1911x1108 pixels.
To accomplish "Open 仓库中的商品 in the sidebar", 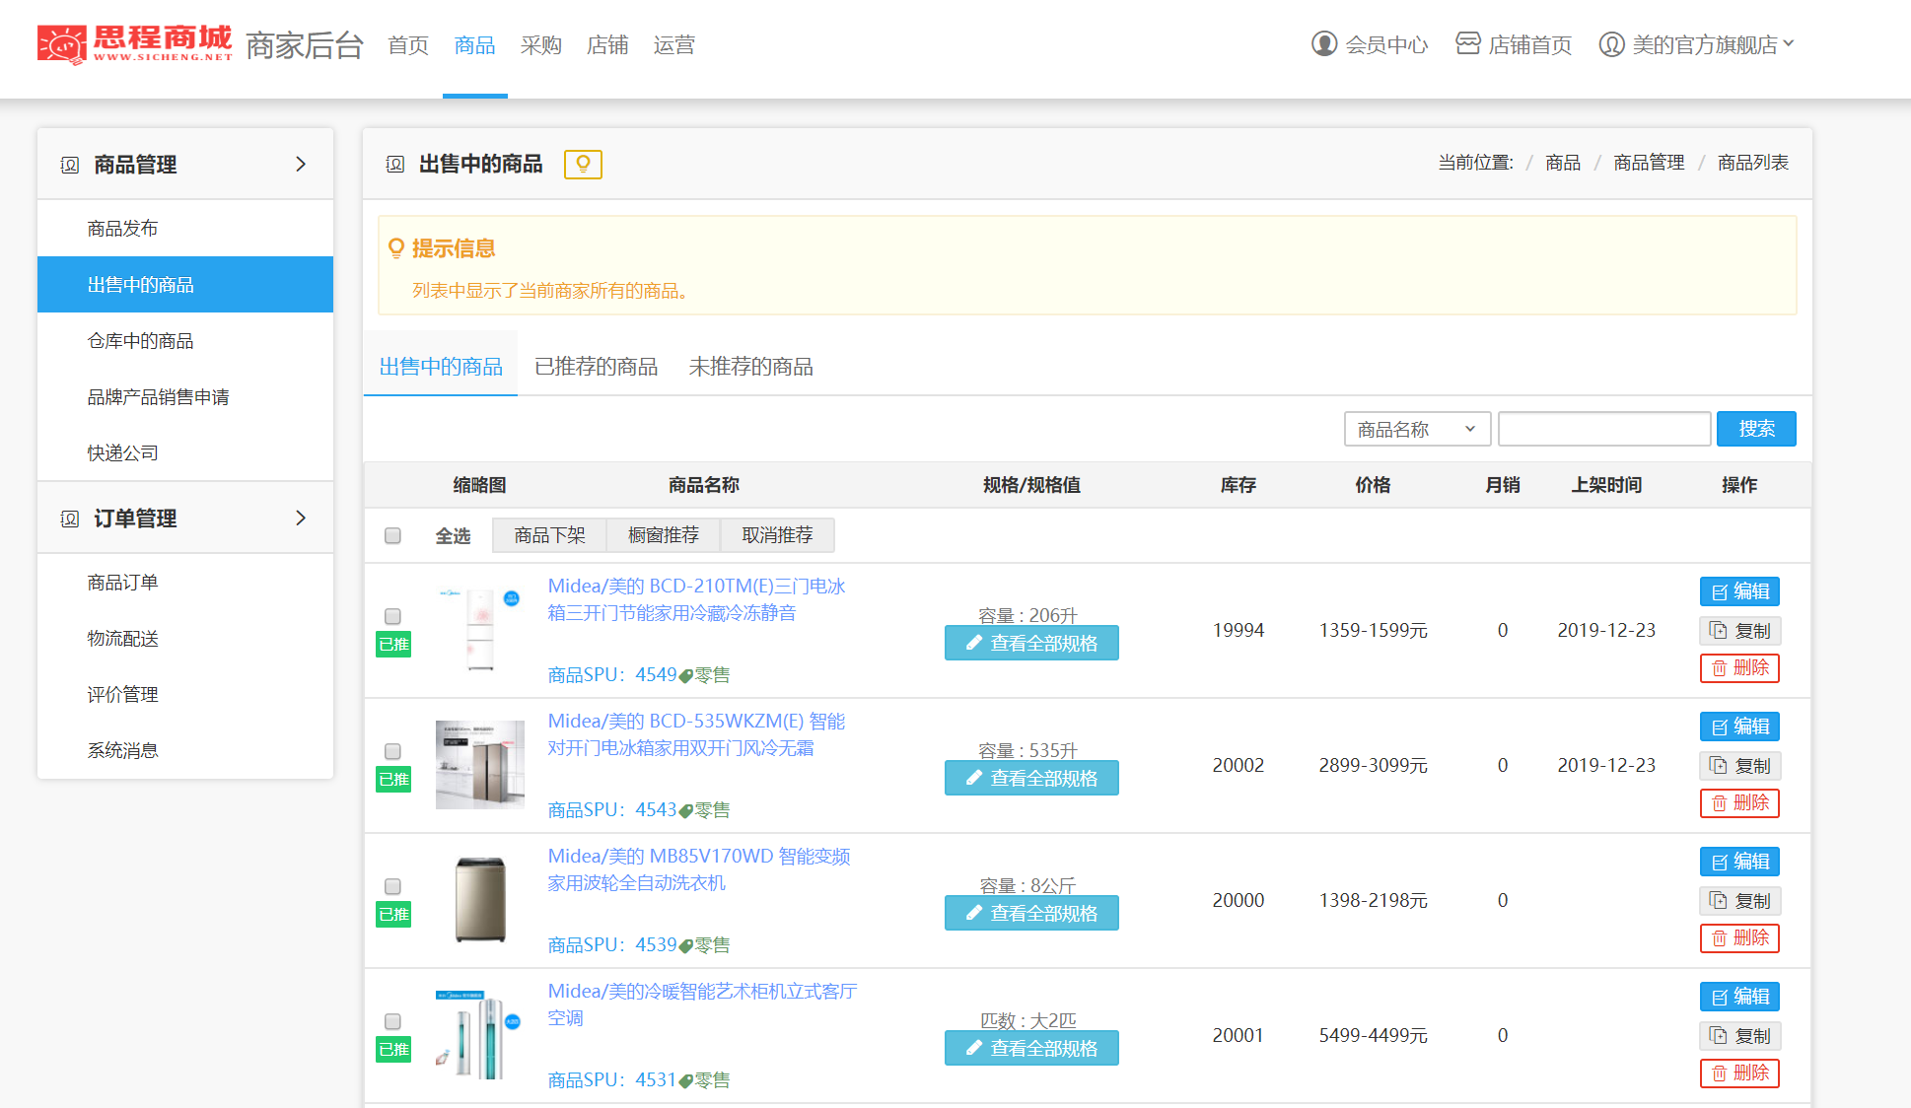I will (x=185, y=341).
